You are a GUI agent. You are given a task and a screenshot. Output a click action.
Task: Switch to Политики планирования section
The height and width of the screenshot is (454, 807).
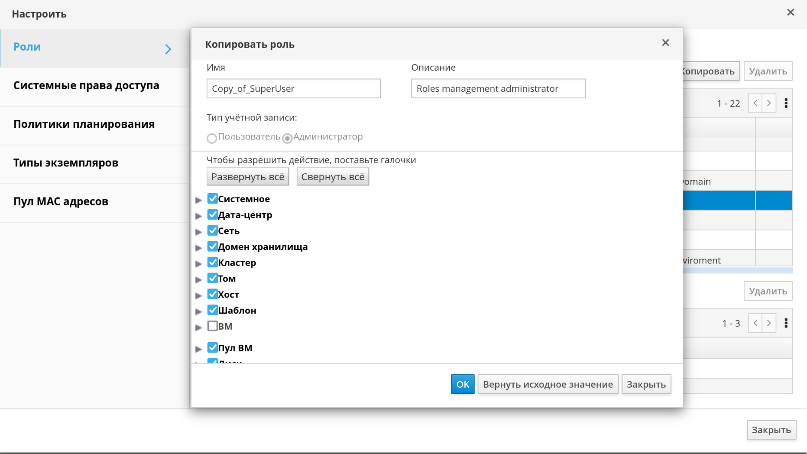[x=84, y=124]
